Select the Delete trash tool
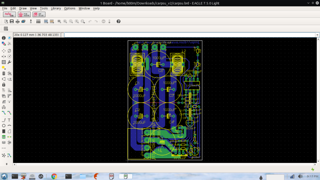Screen dimensions: 320x180 (4, 73)
